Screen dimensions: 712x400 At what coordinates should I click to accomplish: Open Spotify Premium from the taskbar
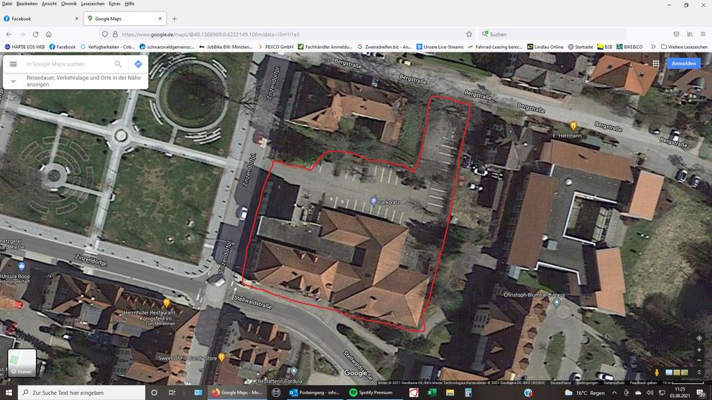click(x=372, y=393)
